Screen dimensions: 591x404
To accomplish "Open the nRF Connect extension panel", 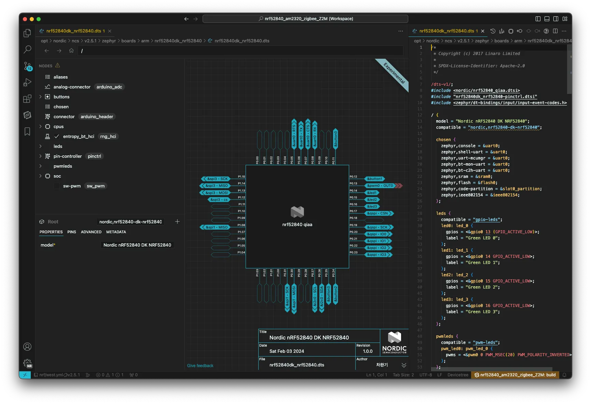I will (x=27, y=115).
